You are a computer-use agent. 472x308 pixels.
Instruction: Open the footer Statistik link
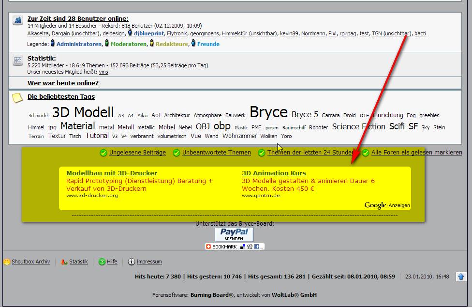click(x=78, y=262)
